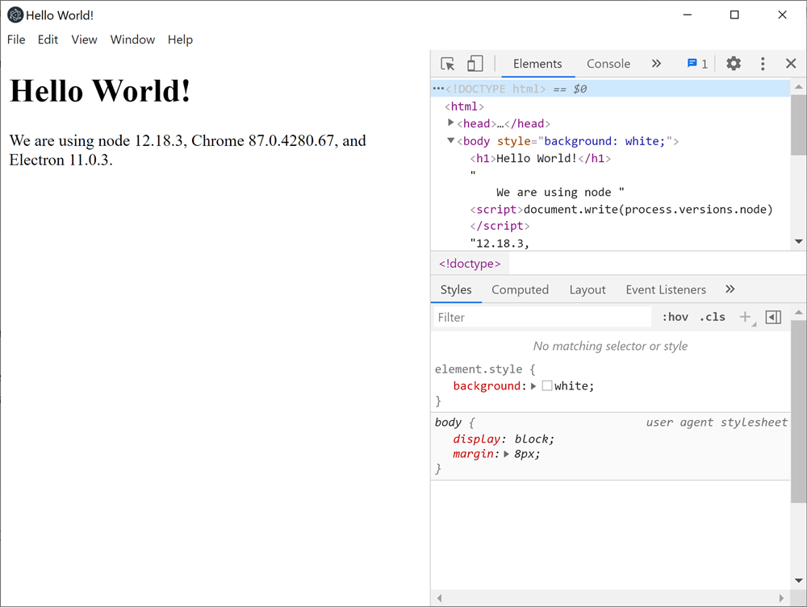Open the Issues flag showing 1 issue
Viewport: 807px width, 608px height.
[x=692, y=63]
